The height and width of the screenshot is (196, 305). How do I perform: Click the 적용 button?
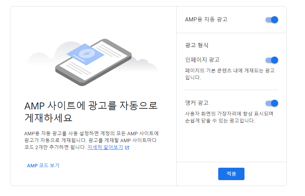pyautogui.click(x=231, y=174)
